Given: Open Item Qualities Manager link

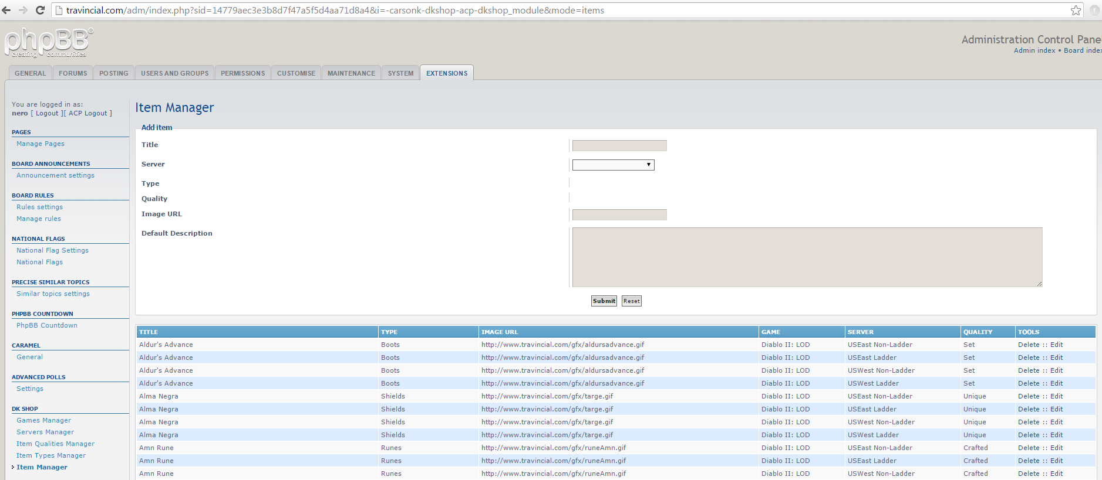Looking at the screenshot, I should point(55,444).
